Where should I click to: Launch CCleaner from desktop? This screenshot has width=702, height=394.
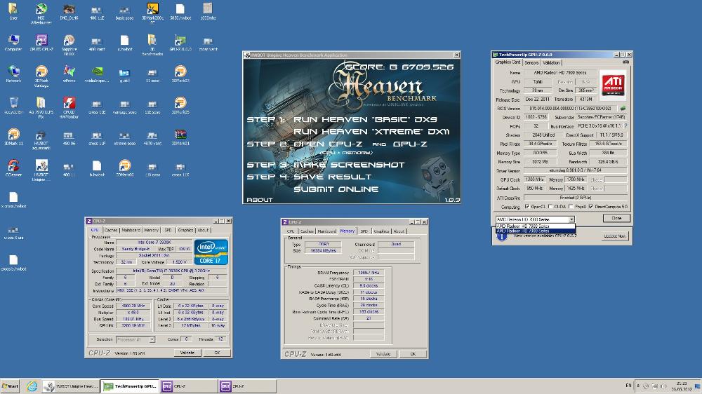(13, 168)
